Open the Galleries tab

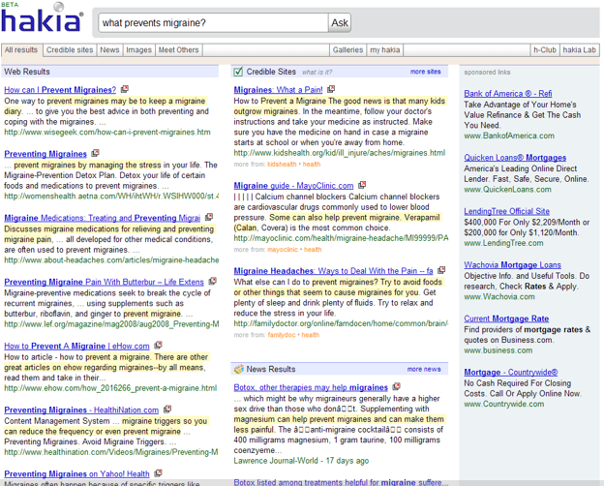tap(347, 50)
